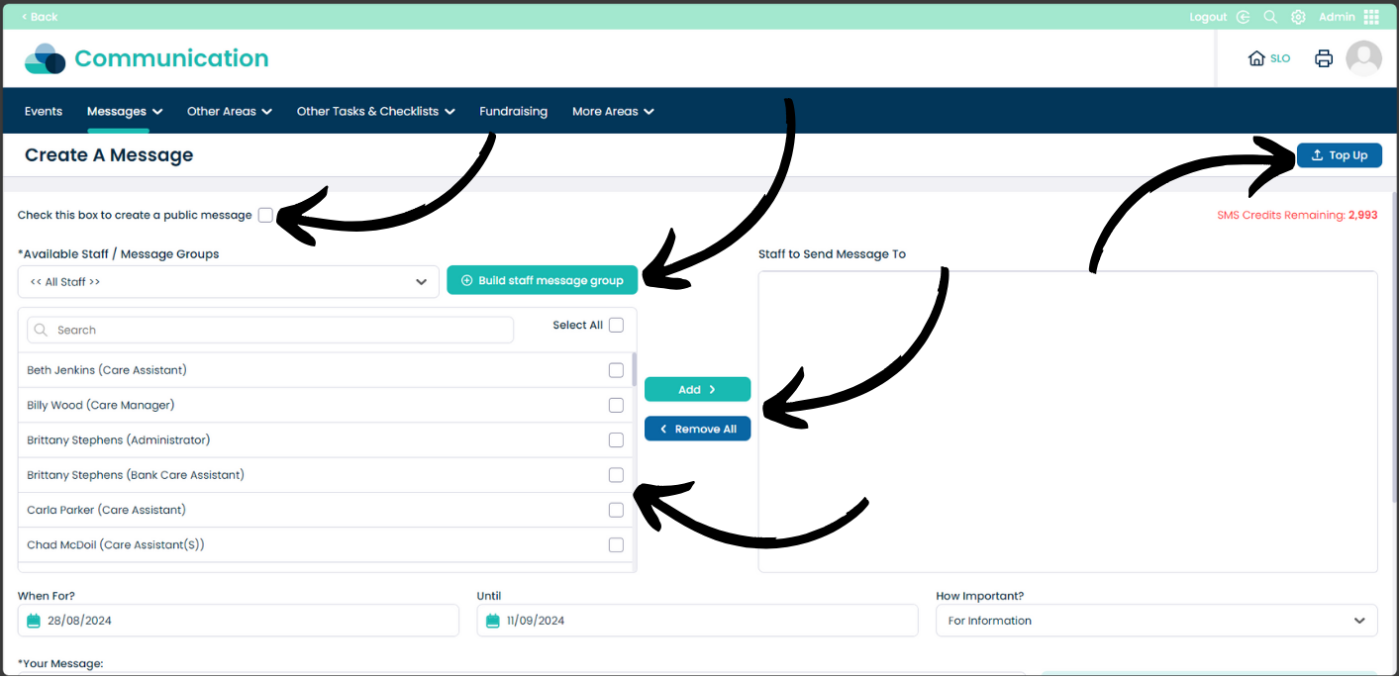Click calendar icon in When For field
Viewport: 1399px width, 679px height.
coord(34,621)
